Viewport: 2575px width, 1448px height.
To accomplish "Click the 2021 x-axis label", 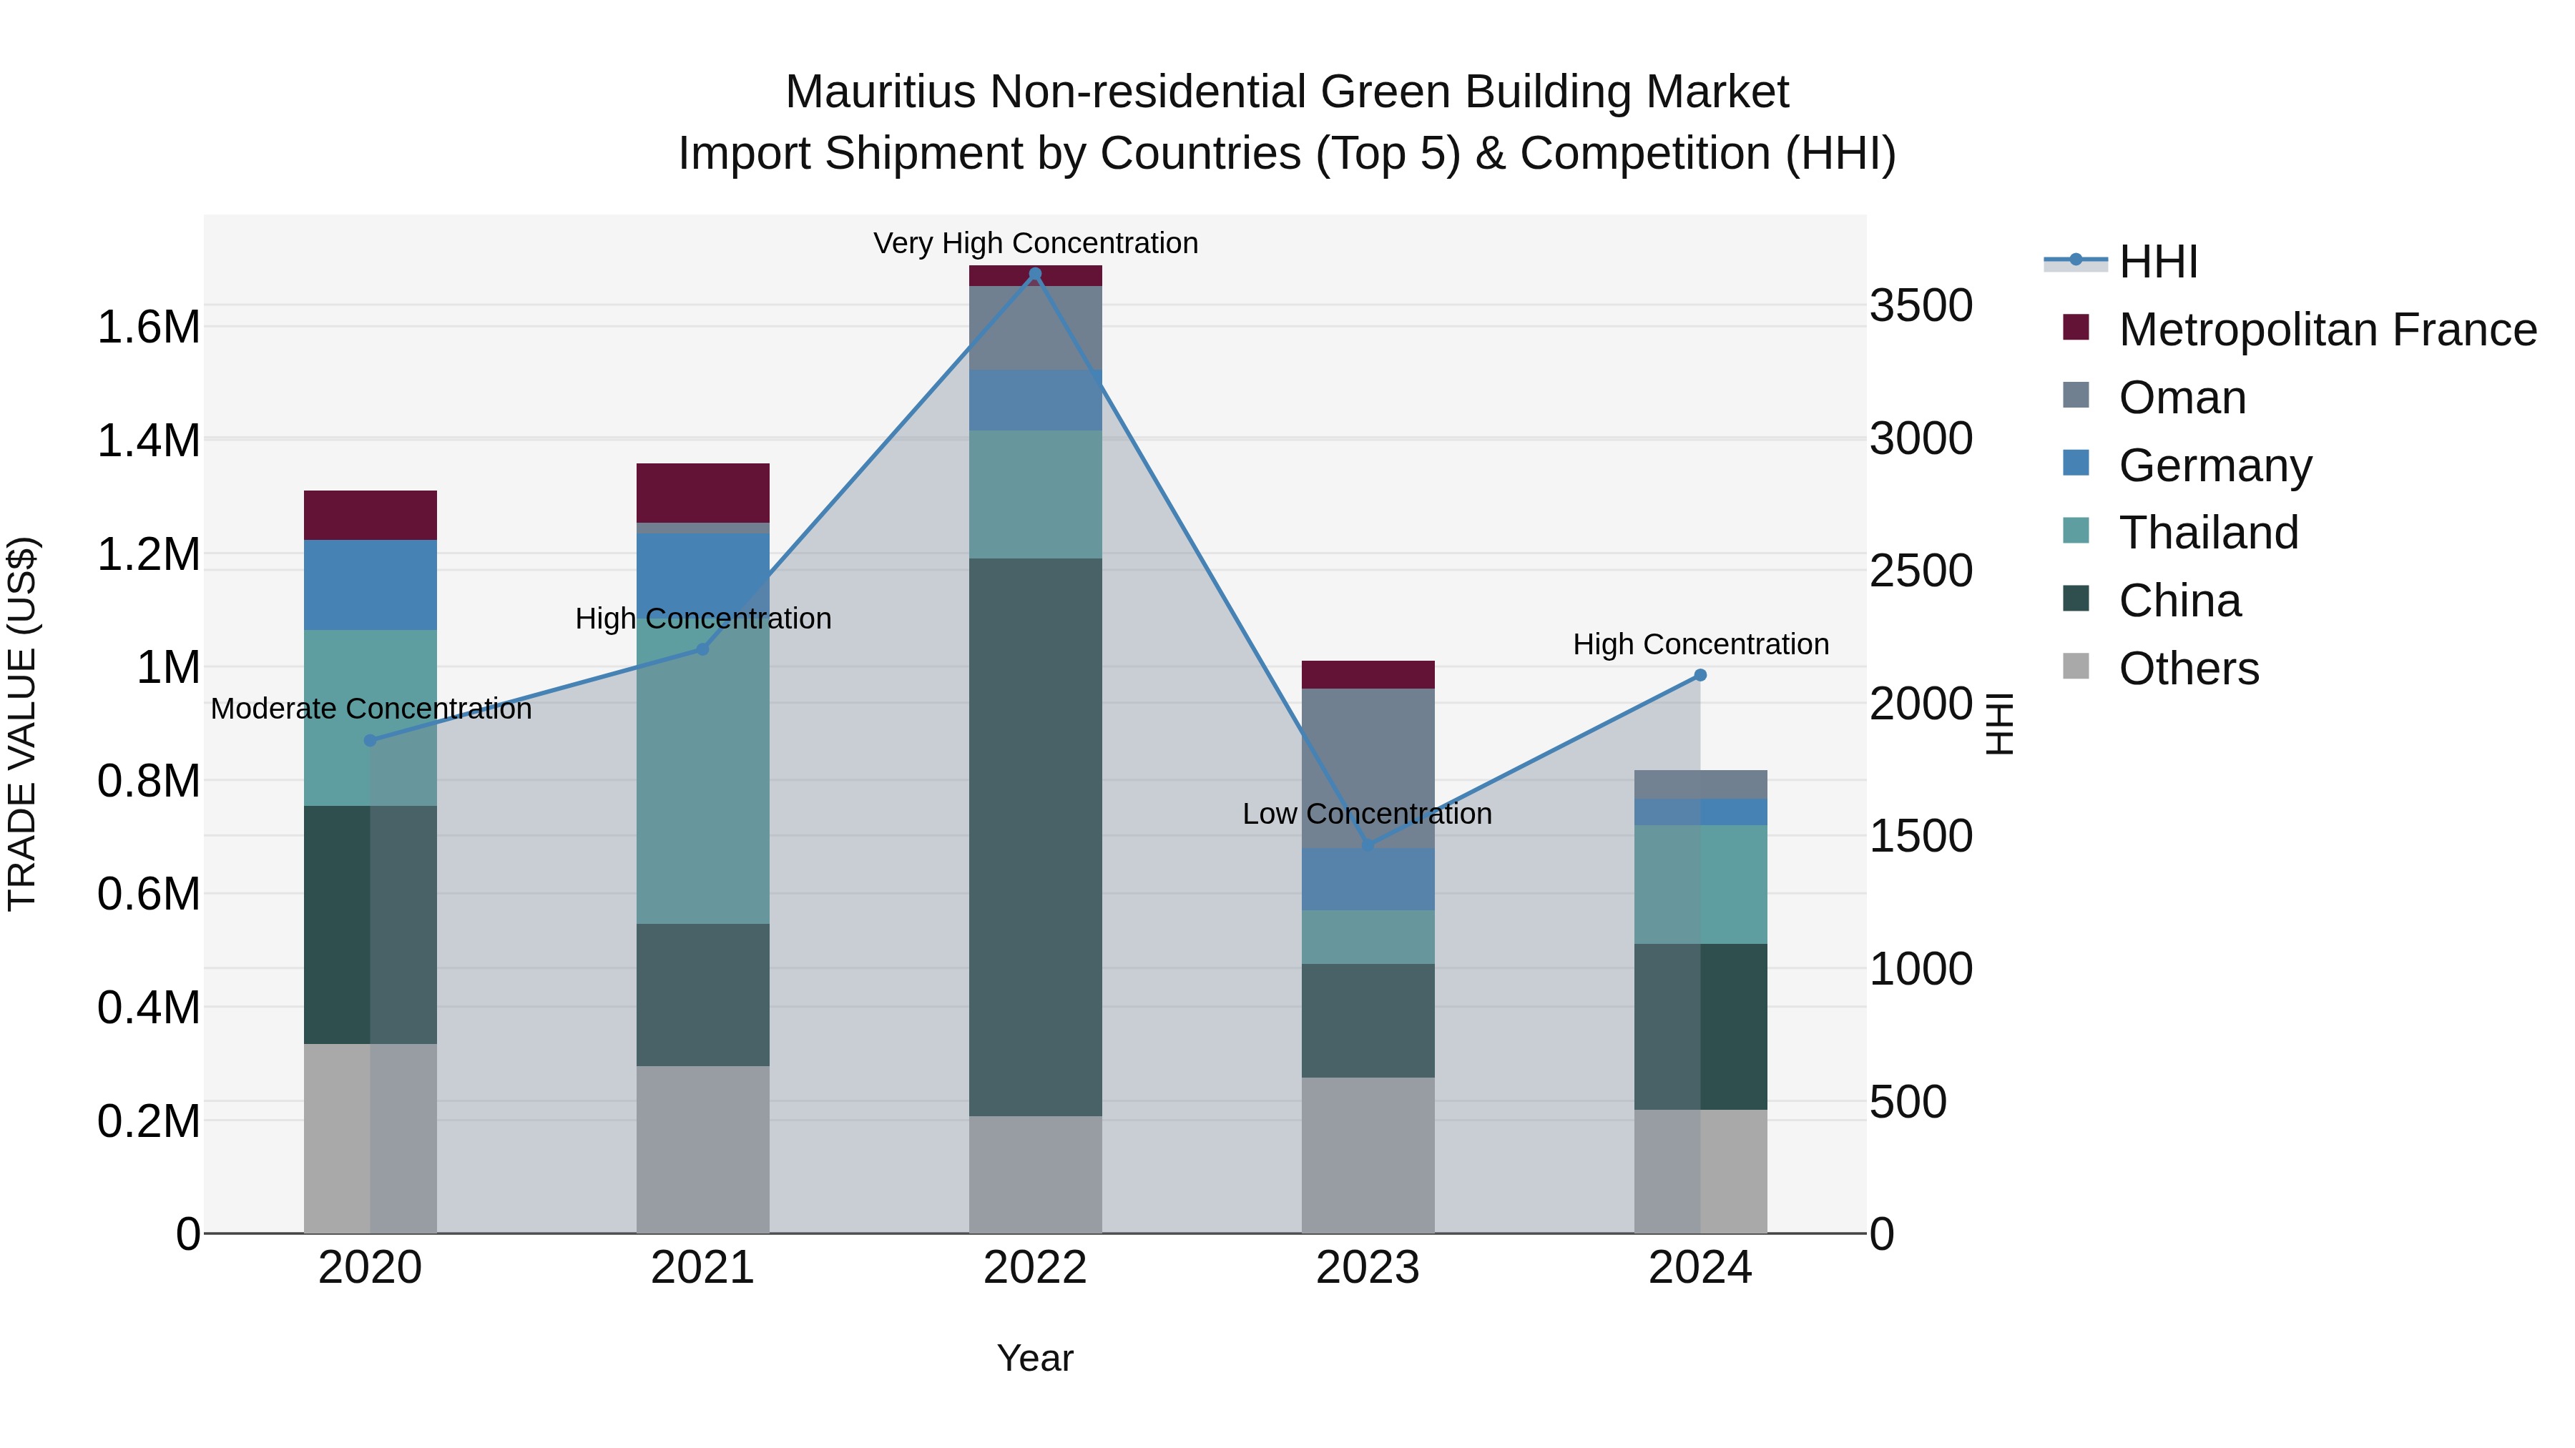I will click(x=702, y=1268).
